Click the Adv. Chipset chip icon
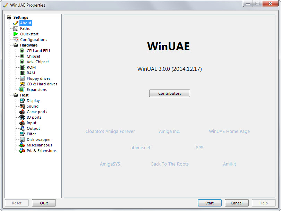The image size is (281, 211). [22, 62]
